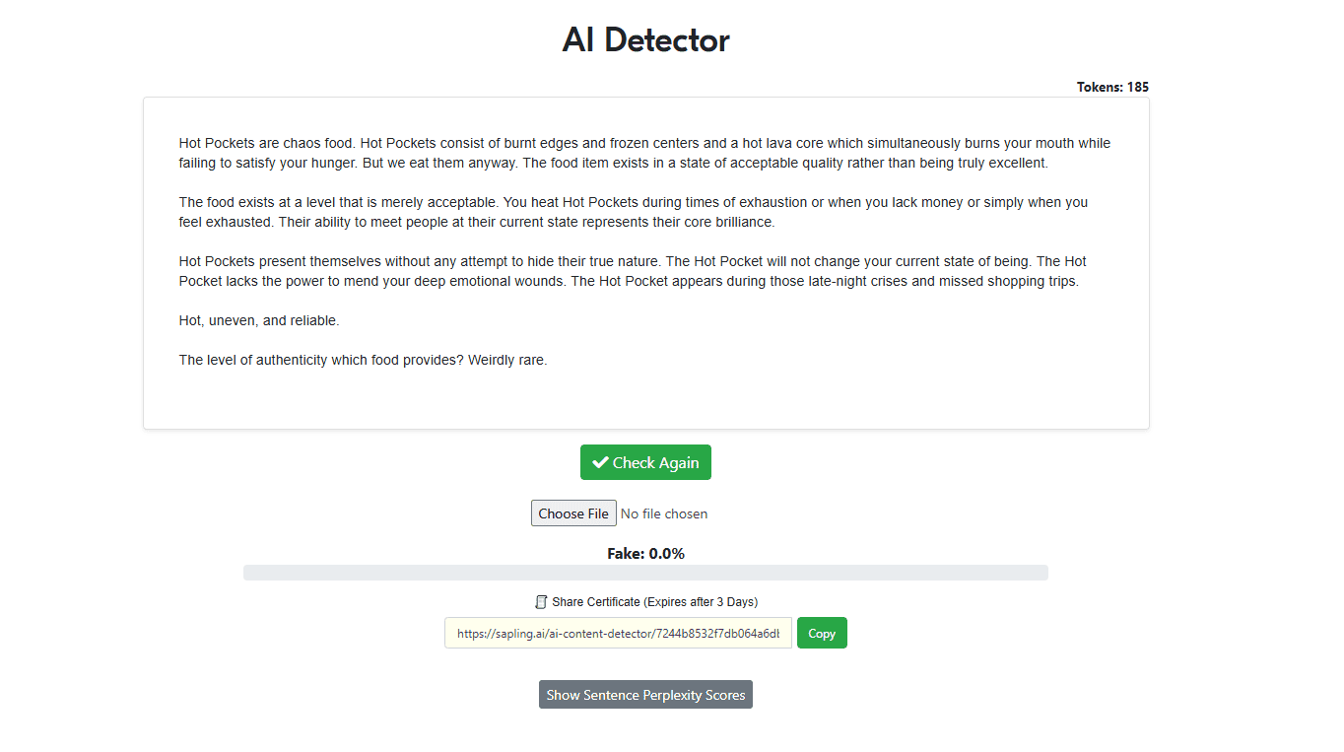Select the sapling.ai certificate URL field
This screenshot has width=1344, height=752.
(x=618, y=633)
